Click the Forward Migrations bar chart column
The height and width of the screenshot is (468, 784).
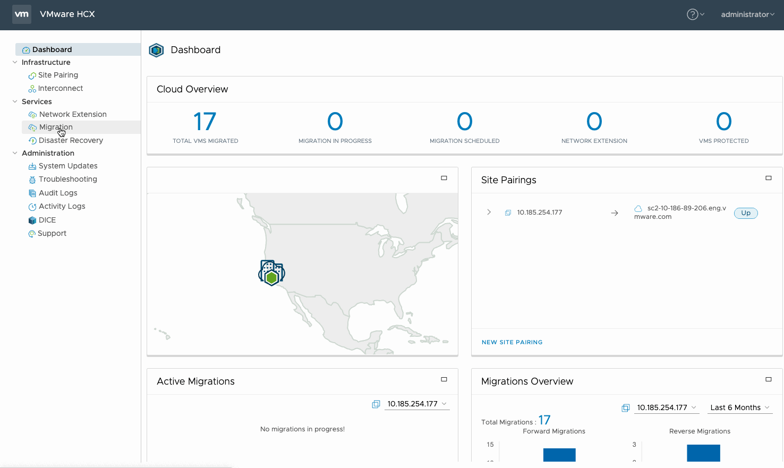[x=559, y=455]
